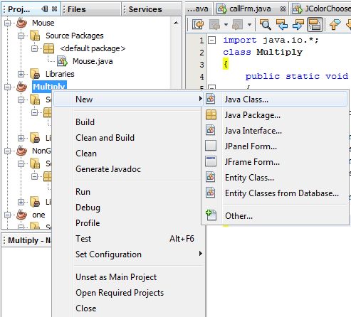Click the Java Class file icon
This screenshot has width=351, height=317.
point(211,99)
